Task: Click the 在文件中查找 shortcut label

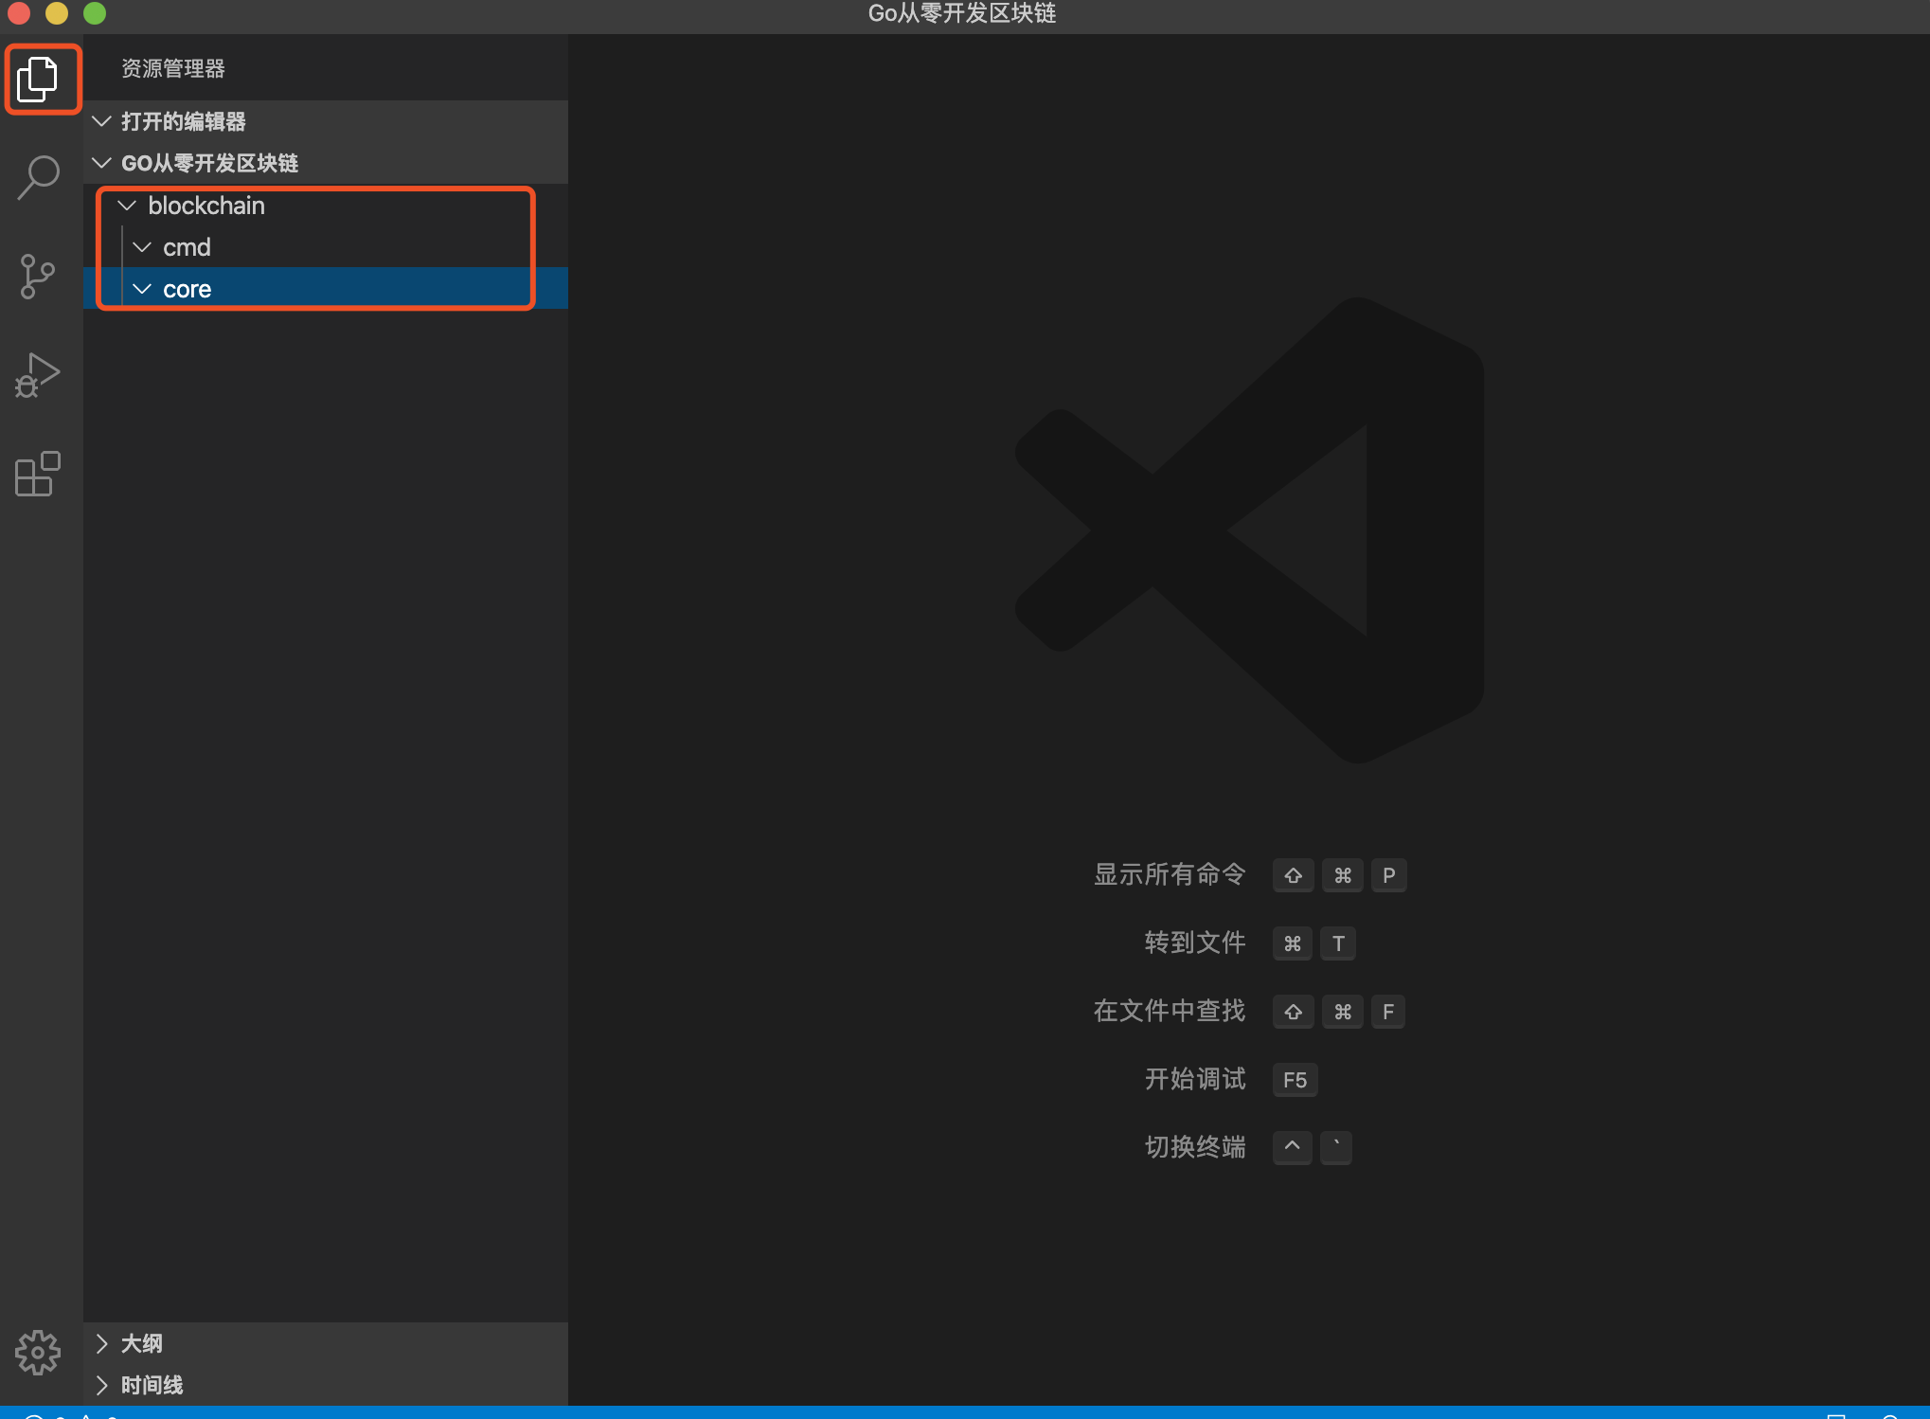Action: (1170, 1011)
